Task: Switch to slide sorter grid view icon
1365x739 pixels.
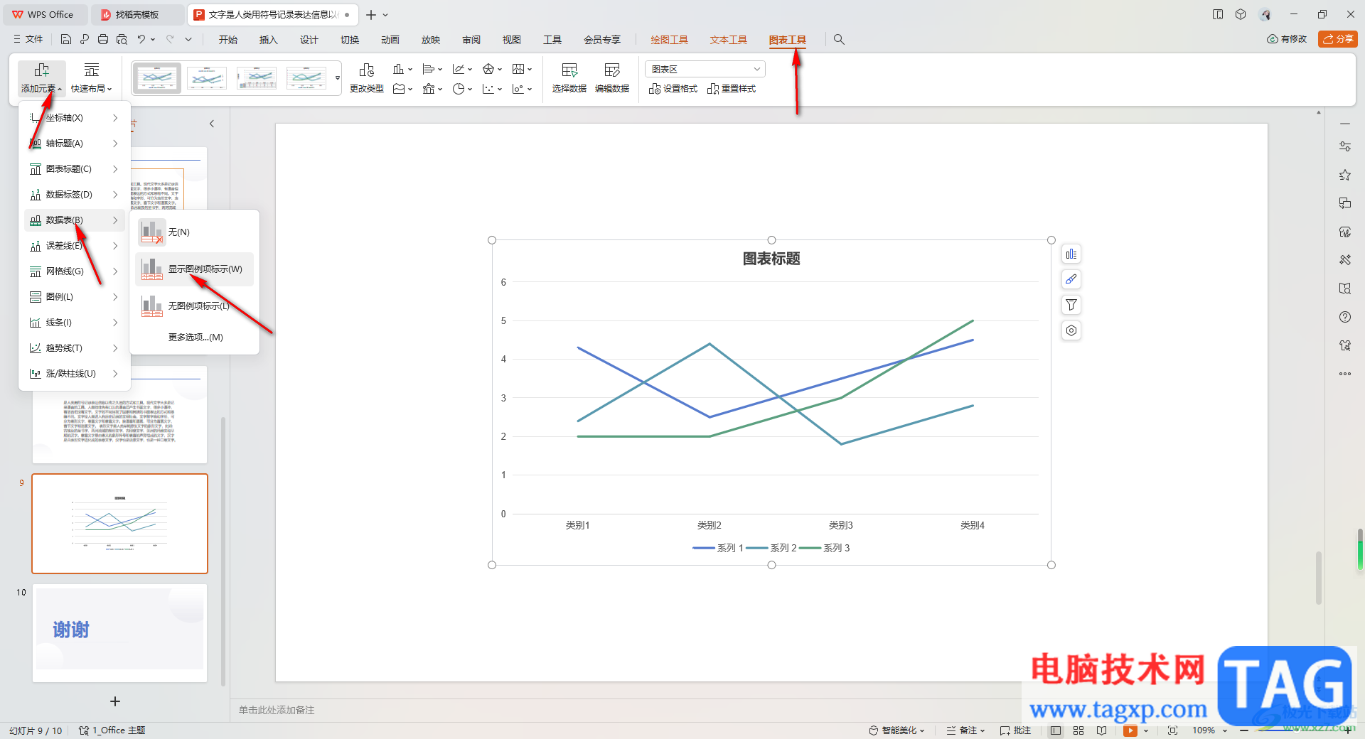Action: [1078, 730]
